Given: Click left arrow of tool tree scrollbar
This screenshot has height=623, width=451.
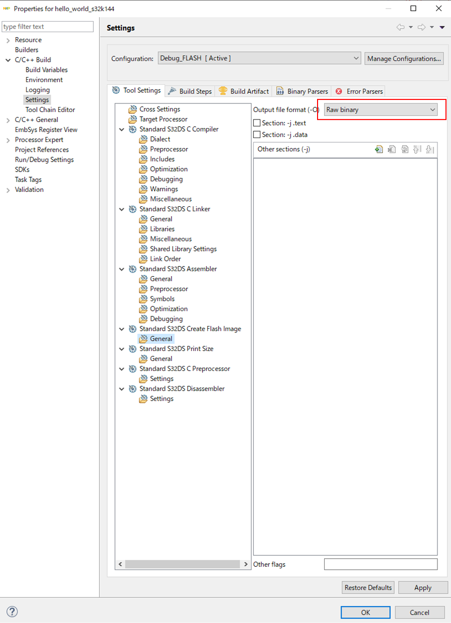Looking at the screenshot, I should (x=120, y=564).
